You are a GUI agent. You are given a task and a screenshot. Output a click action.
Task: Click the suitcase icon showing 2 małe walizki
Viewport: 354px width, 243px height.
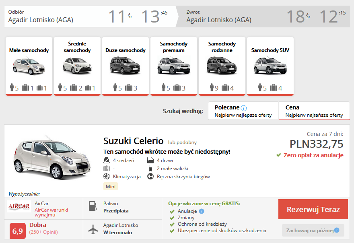(150, 168)
